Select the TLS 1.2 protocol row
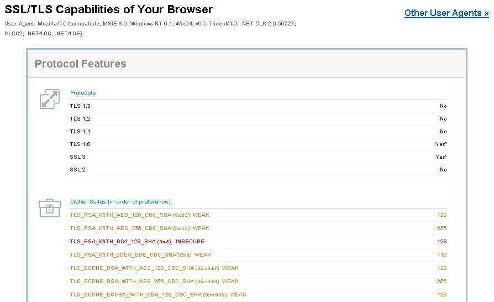 click(80, 119)
